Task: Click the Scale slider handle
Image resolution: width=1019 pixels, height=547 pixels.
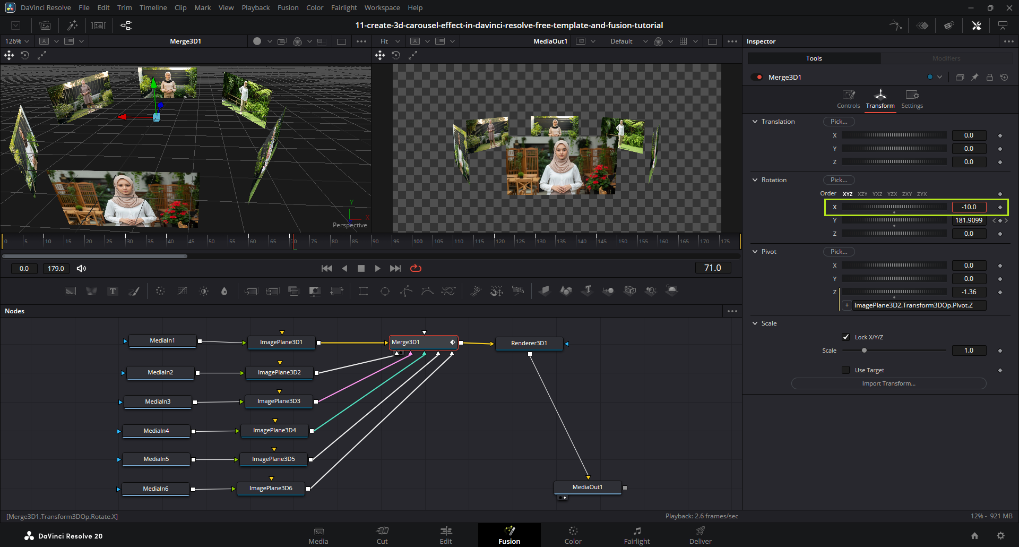Action: click(864, 351)
